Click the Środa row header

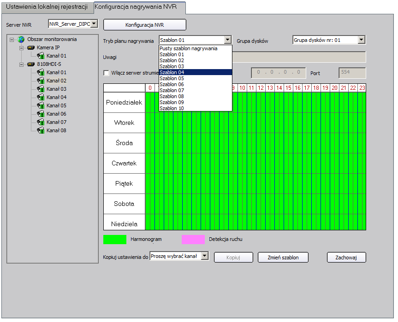pos(124,143)
